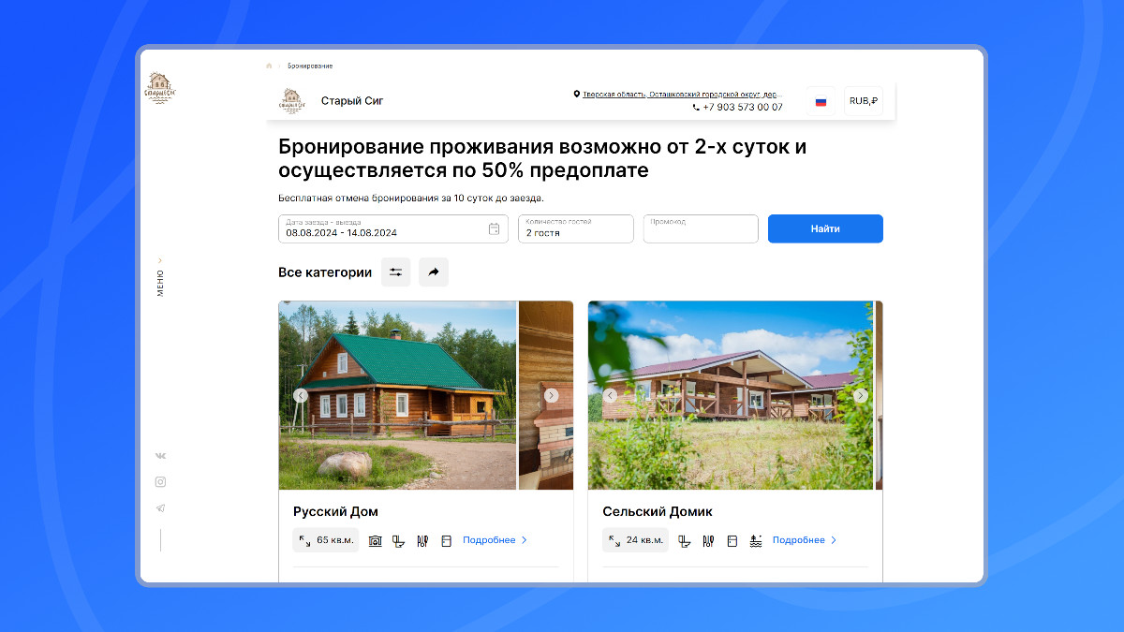Open the number of guests dropdown

coord(576,229)
